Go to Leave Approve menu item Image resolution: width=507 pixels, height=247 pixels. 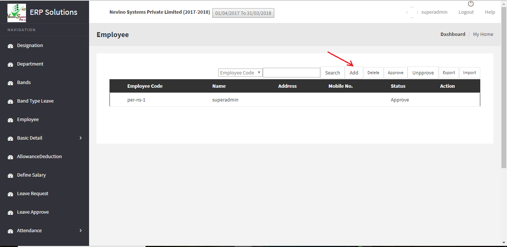pos(33,212)
